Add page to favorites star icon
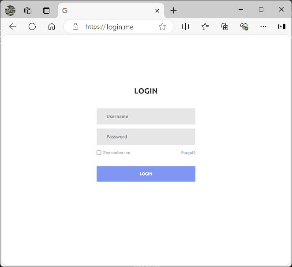Image resolution: width=292 pixels, height=267 pixels. coord(162,26)
